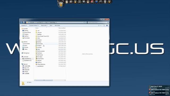This screenshot has width=170, height=96.
Task: Click the trash can dock icon
Action: click(105, 2)
